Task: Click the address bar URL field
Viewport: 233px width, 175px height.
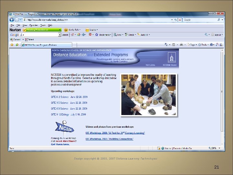Action: click(96, 20)
